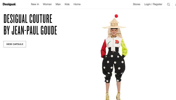Viewport: 176px width, 100px height.
Task: Open the partially visible shopping bag icon
Action: click(x=175, y=4)
